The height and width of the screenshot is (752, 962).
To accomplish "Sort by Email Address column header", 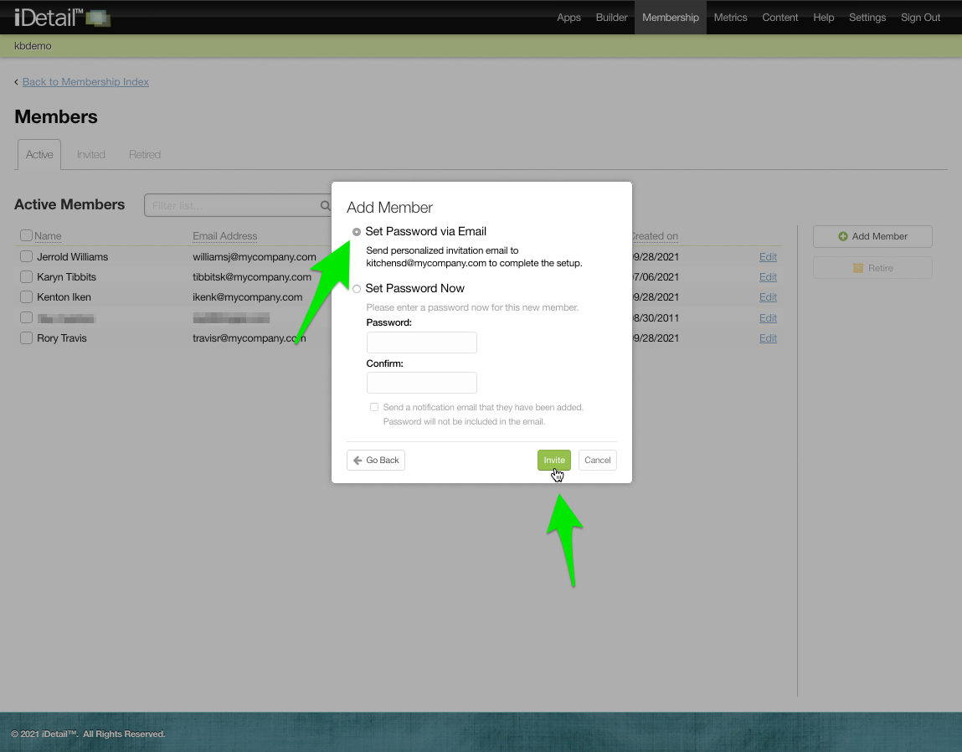I will pyautogui.click(x=224, y=235).
